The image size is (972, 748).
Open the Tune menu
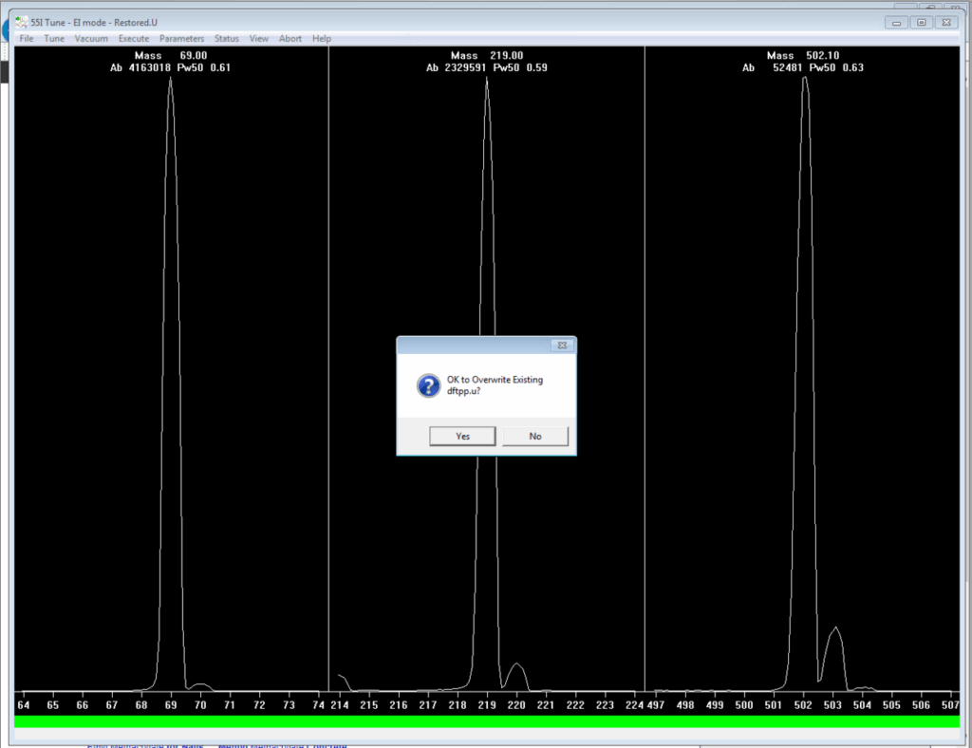pyautogui.click(x=53, y=38)
